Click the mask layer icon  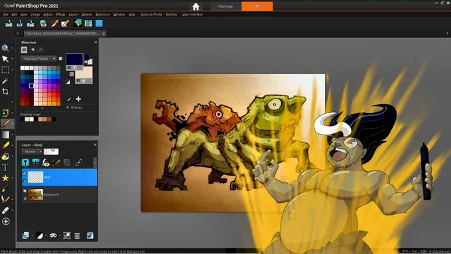tap(53, 235)
